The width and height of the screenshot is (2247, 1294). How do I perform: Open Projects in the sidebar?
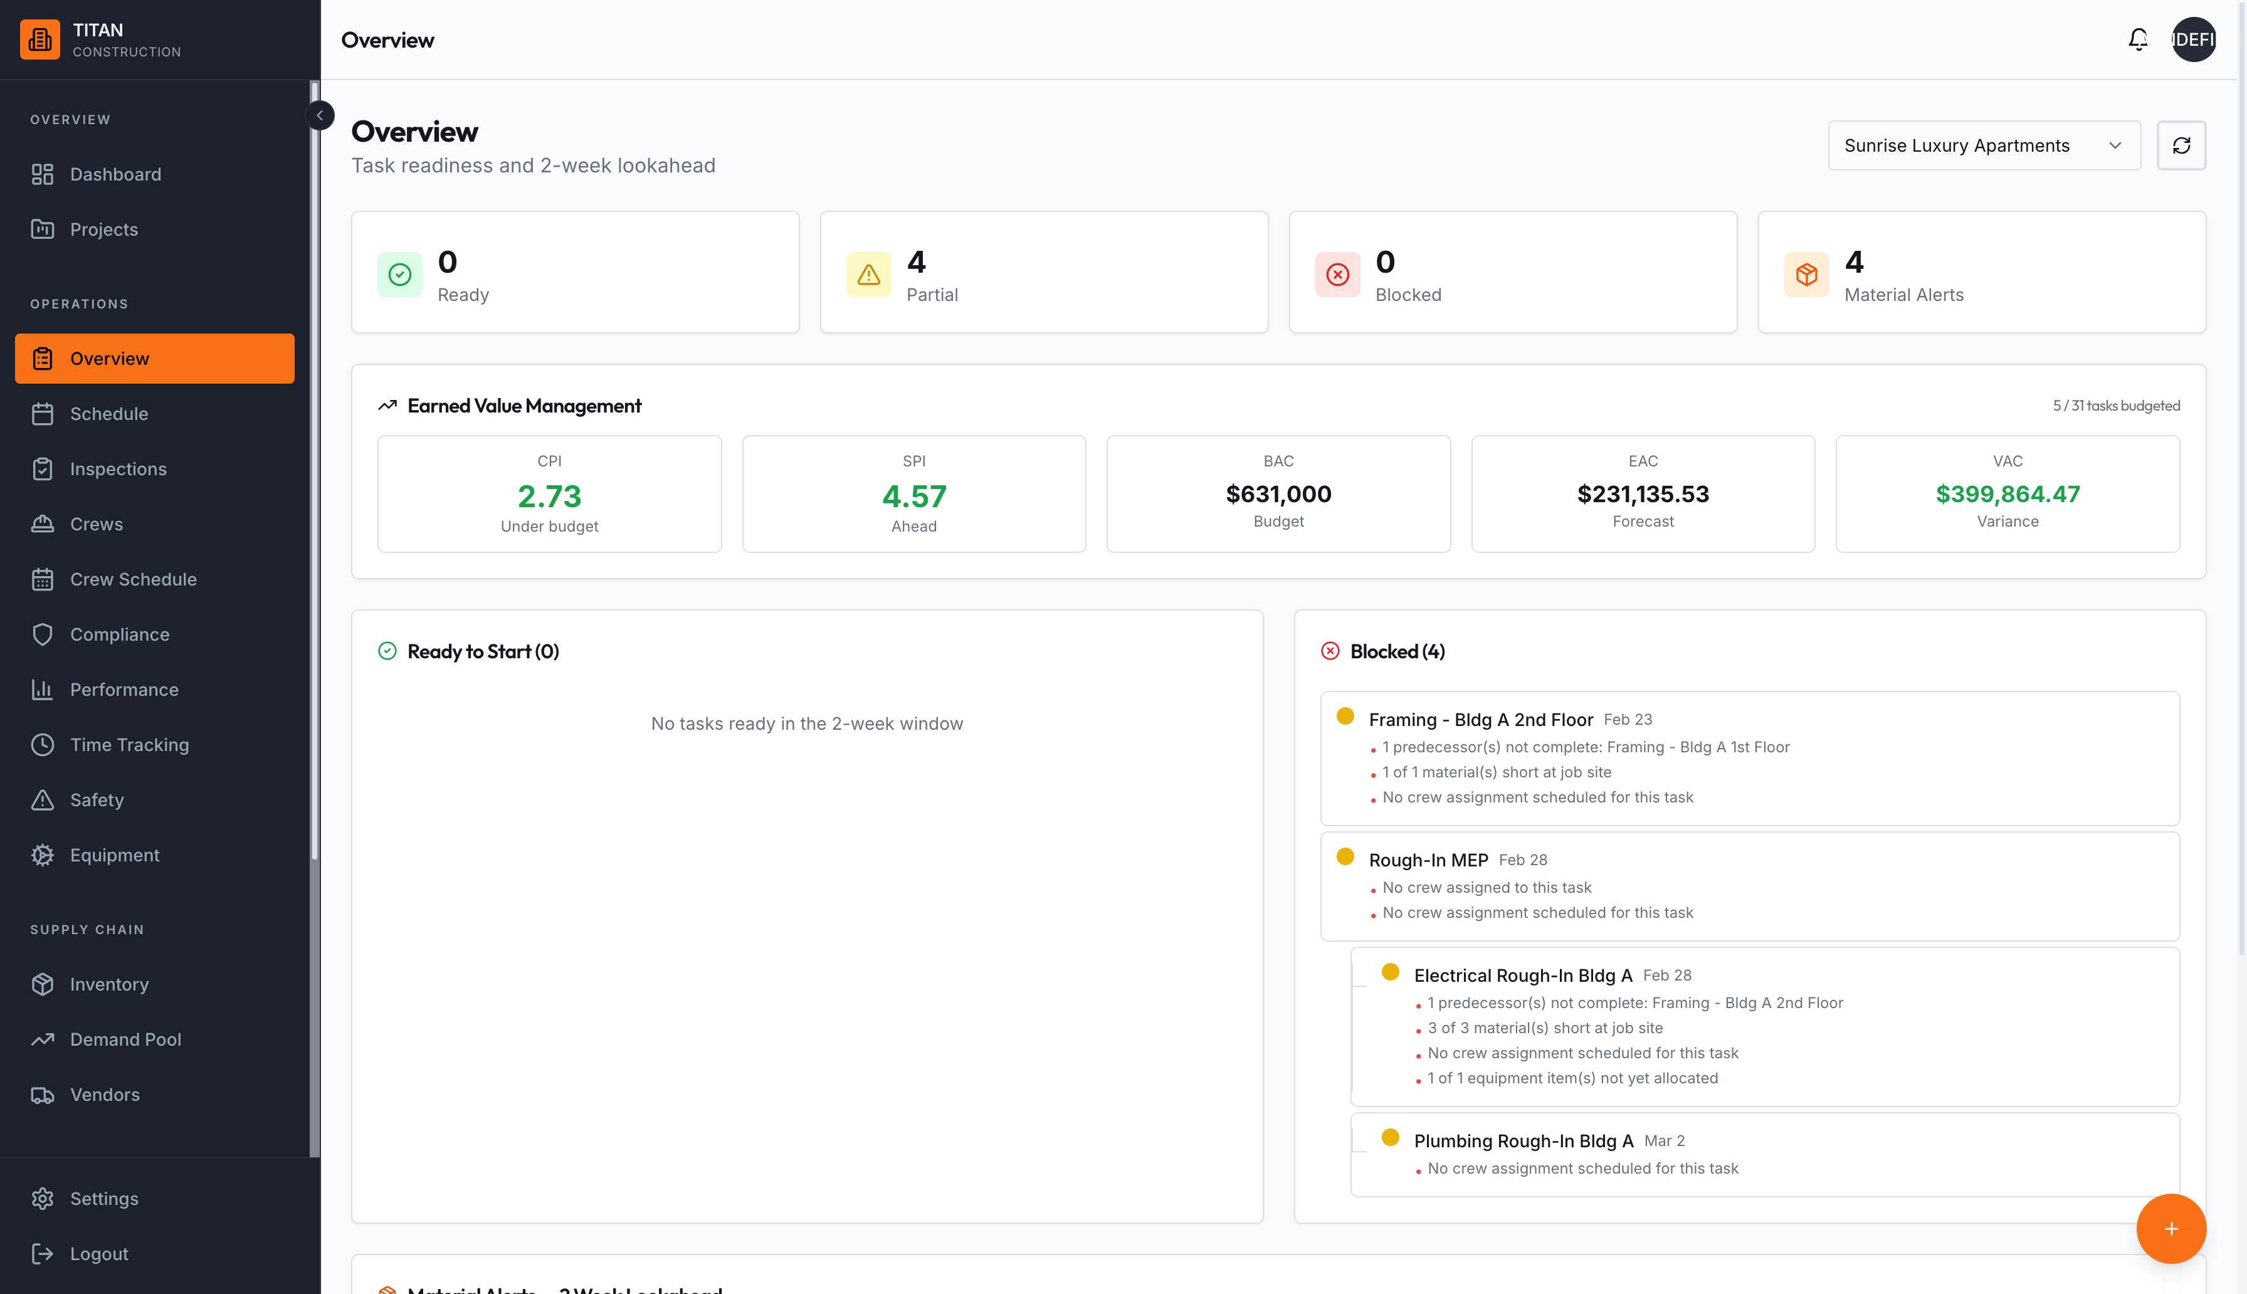[155, 229]
